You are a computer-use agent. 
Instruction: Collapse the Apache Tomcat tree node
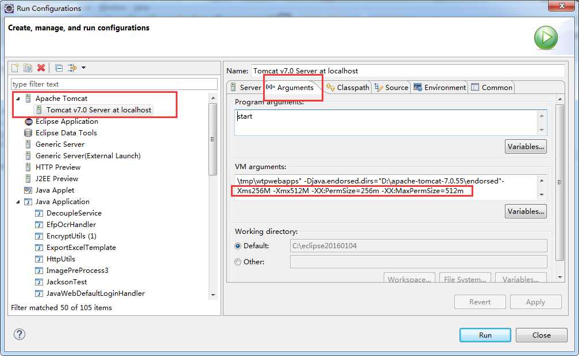coord(18,99)
